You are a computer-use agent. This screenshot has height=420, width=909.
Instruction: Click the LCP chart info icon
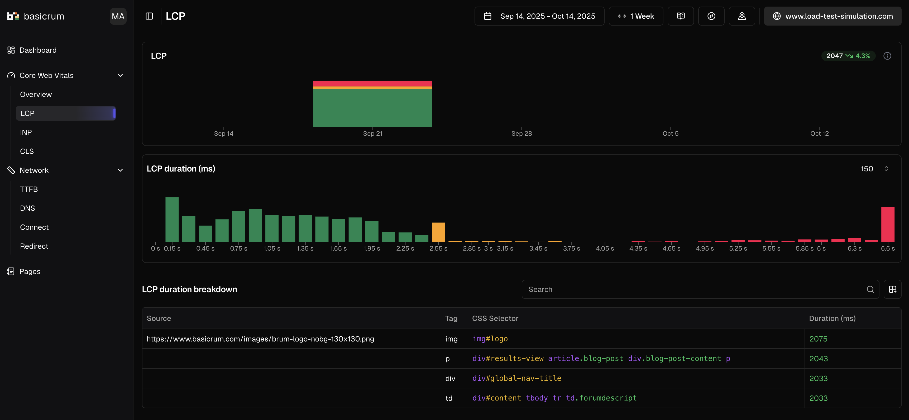pyautogui.click(x=887, y=56)
